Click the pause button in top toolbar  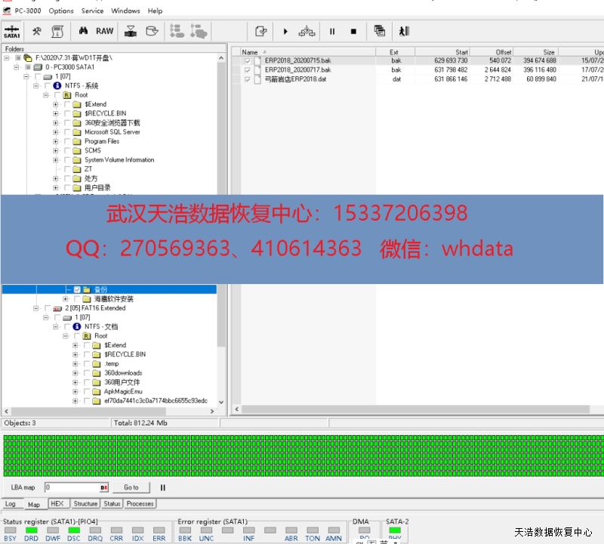(331, 31)
